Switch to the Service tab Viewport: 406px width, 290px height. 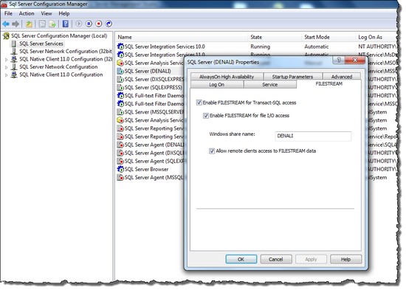[269, 84]
